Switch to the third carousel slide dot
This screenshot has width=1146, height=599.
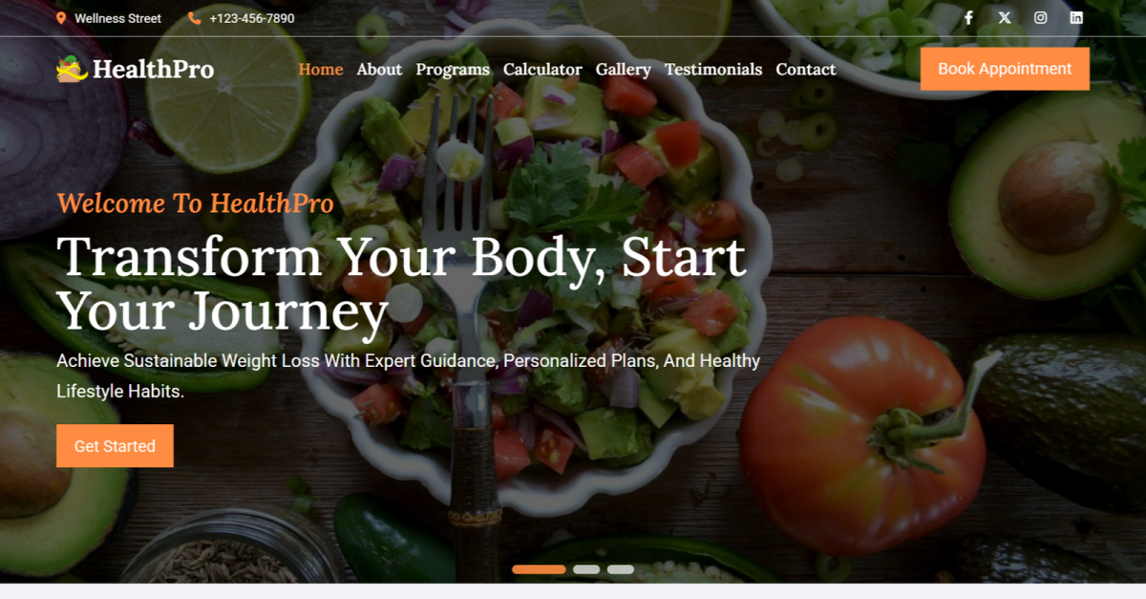621,569
